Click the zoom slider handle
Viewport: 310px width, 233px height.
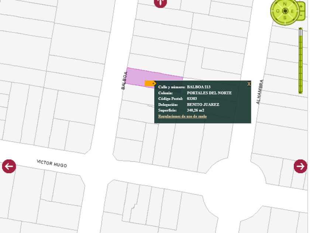coord(301,31)
